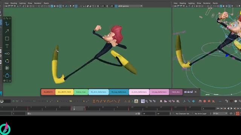Screen dimensions: 241x135
Task: Open the View menu in right viewport
Action: [175, 3]
